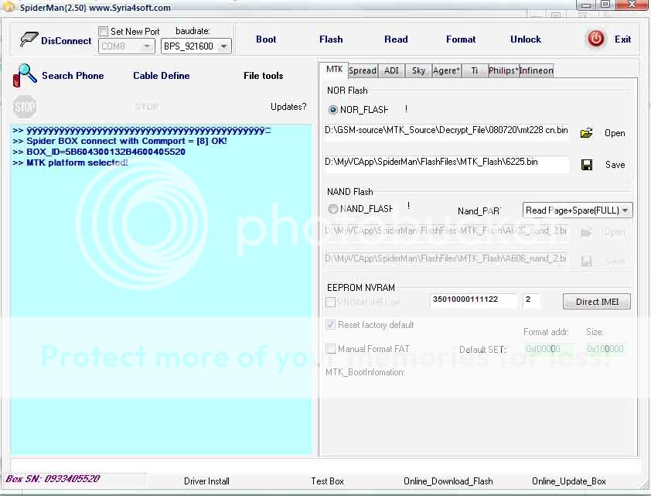The height and width of the screenshot is (496, 651).
Task: Click the BOX_ID log line
Action: 99,152
